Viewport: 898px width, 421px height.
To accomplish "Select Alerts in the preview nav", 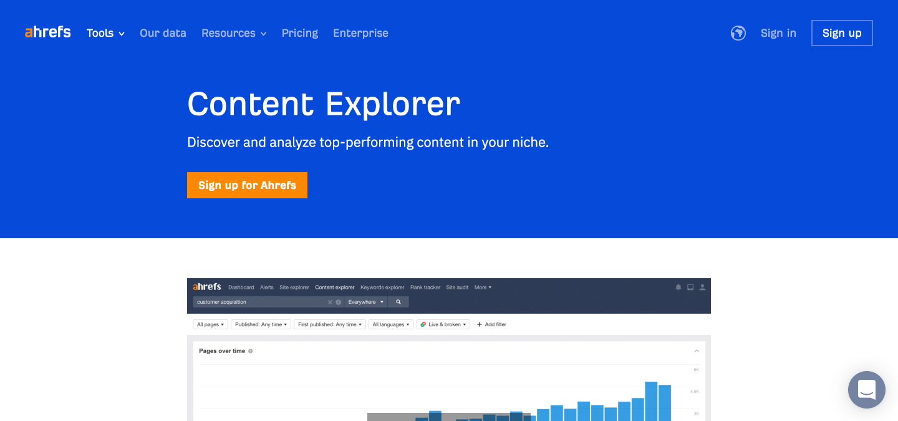I will tap(267, 288).
